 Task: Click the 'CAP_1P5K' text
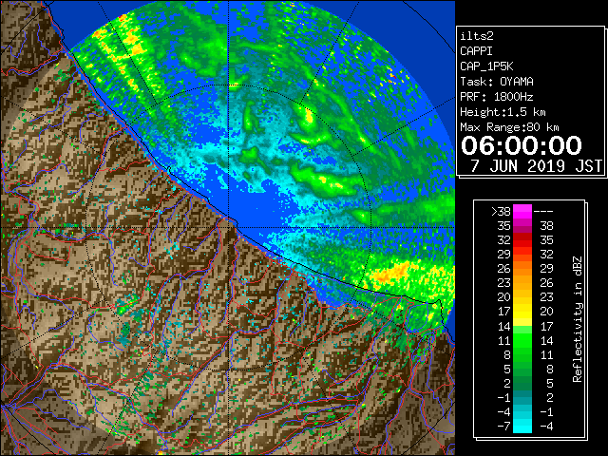pos(486,66)
